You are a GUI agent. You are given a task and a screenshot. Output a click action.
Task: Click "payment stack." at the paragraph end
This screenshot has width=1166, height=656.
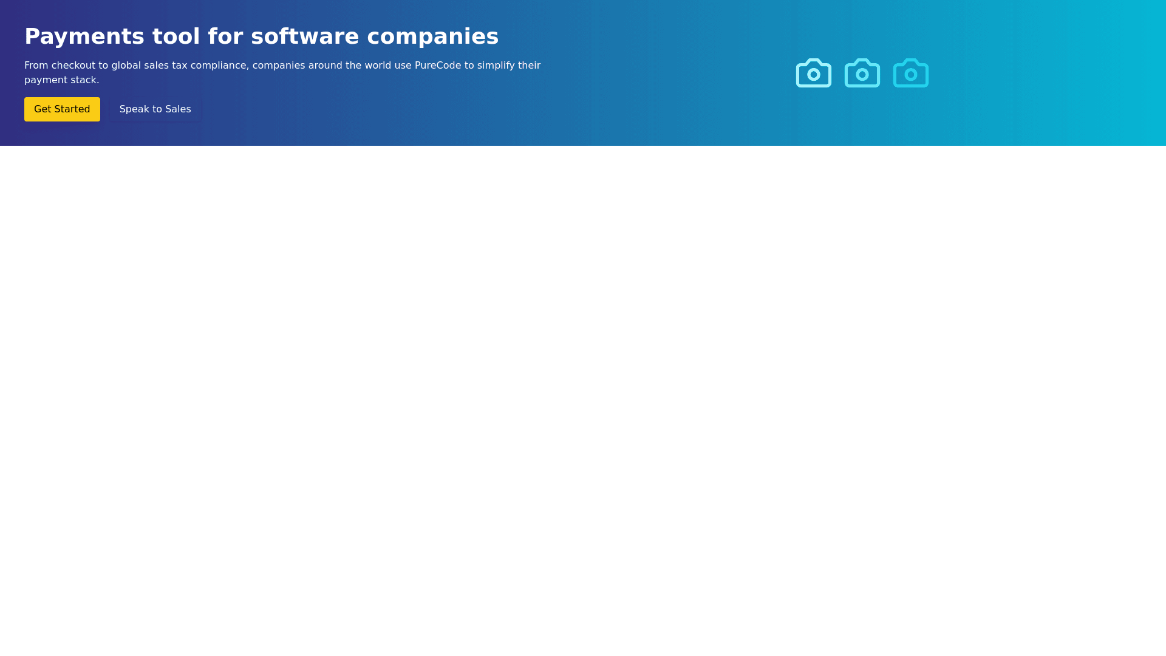click(61, 80)
